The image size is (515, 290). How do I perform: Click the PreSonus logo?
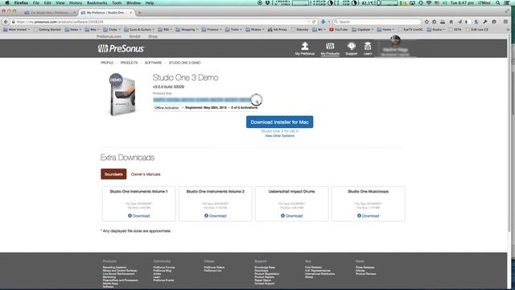pyautogui.click(x=121, y=48)
